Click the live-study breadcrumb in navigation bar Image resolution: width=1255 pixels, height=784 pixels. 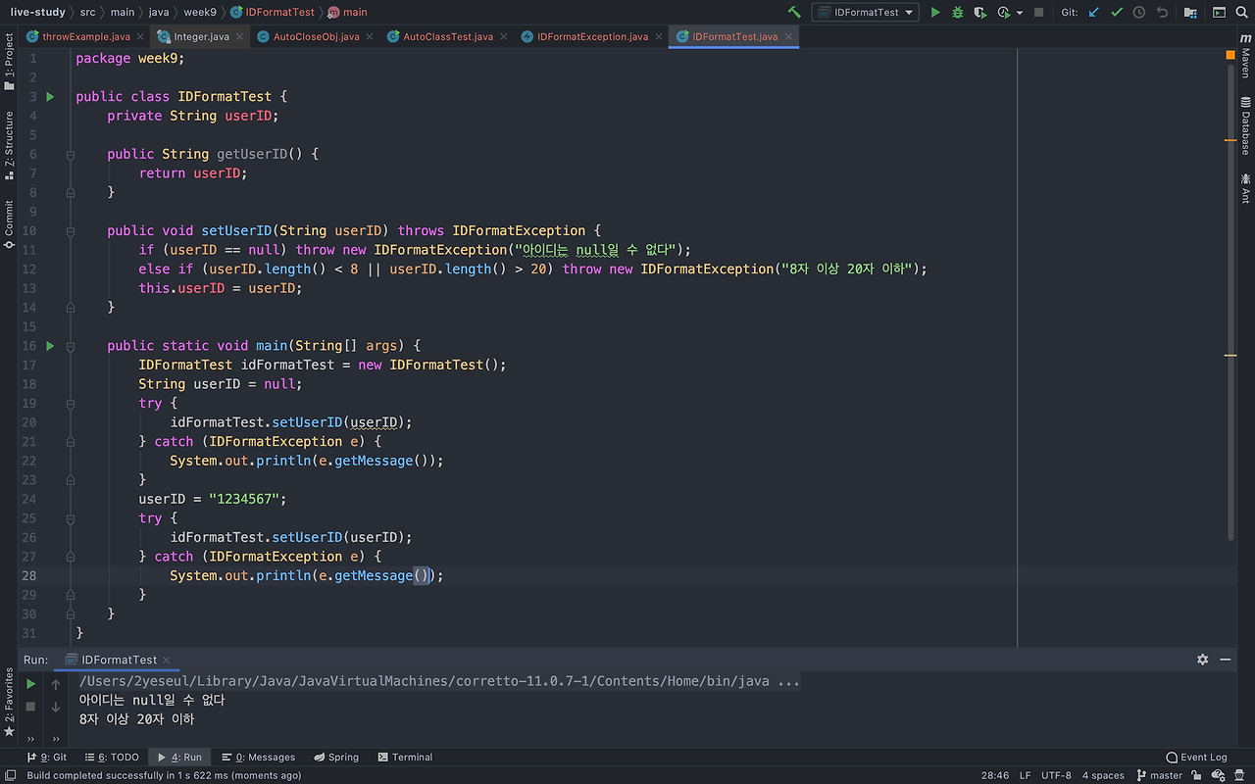click(x=37, y=12)
